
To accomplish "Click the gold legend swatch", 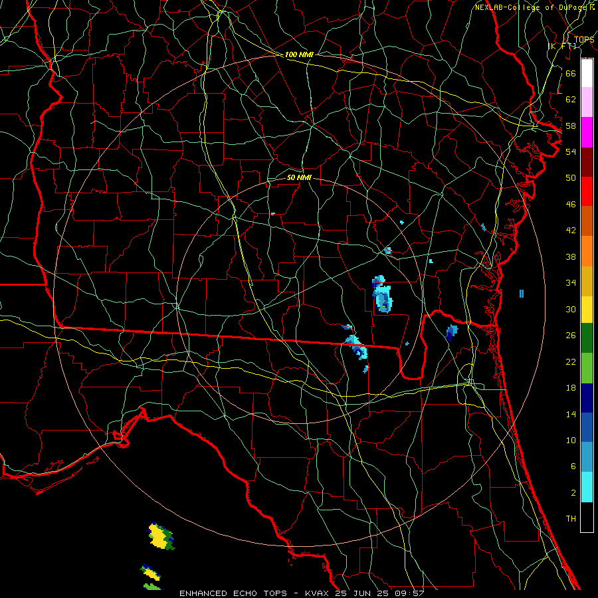I will point(587,281).
